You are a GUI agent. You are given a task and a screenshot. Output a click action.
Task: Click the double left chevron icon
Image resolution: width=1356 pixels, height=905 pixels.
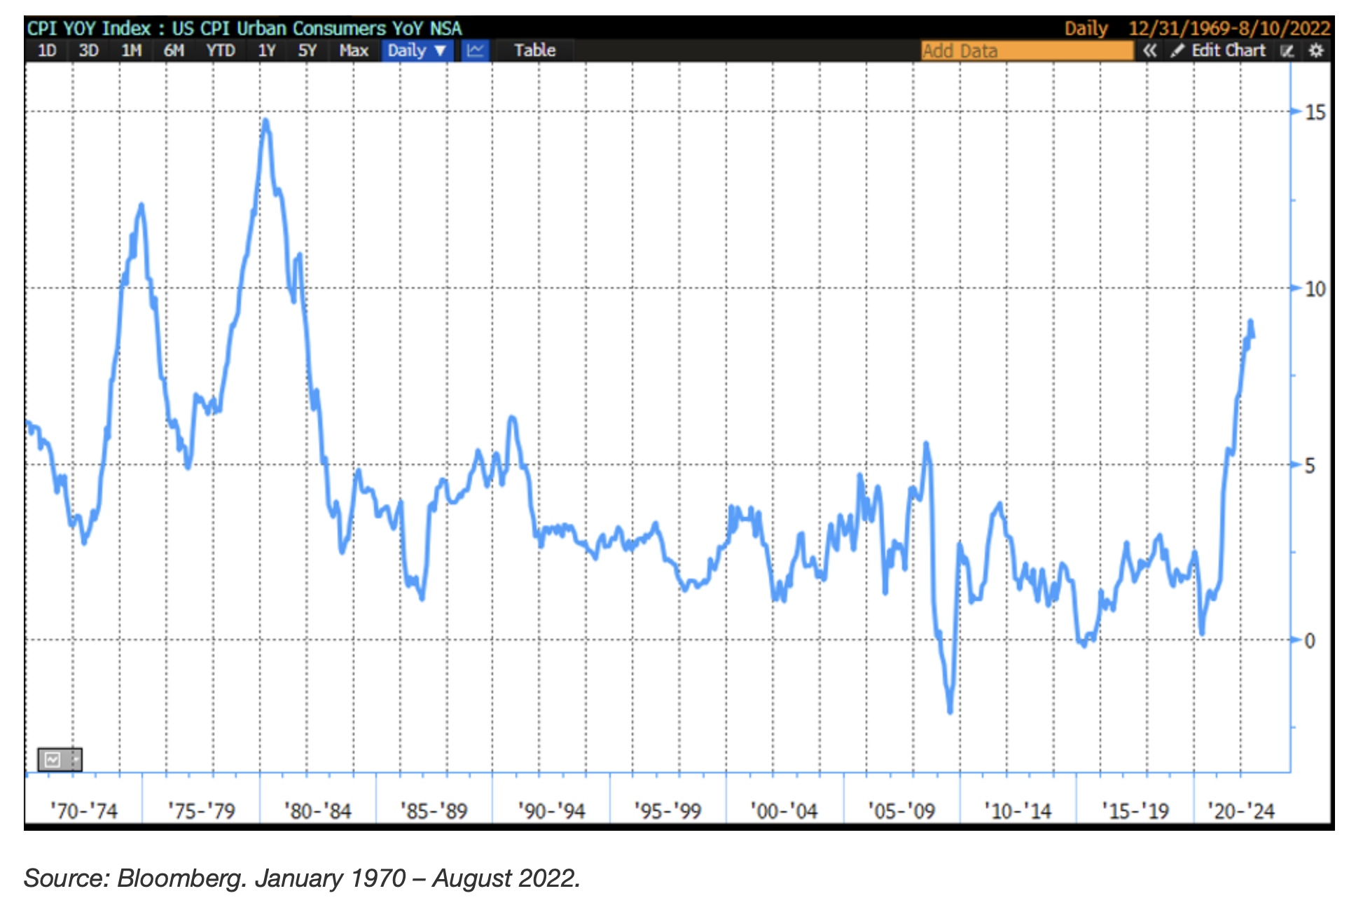pyautogui.click(x=1149, y=50)
